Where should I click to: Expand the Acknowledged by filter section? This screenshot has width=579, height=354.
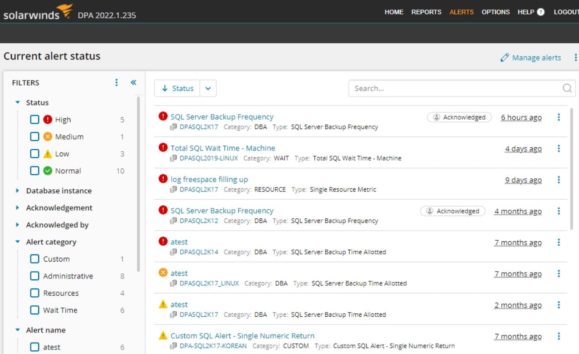(18, 225)
